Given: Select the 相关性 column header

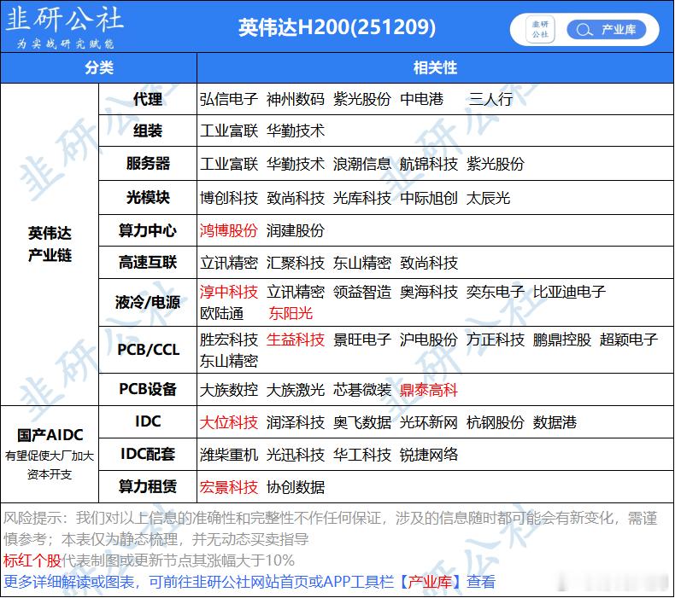Looking at the screenshot, I should point(435,68).
